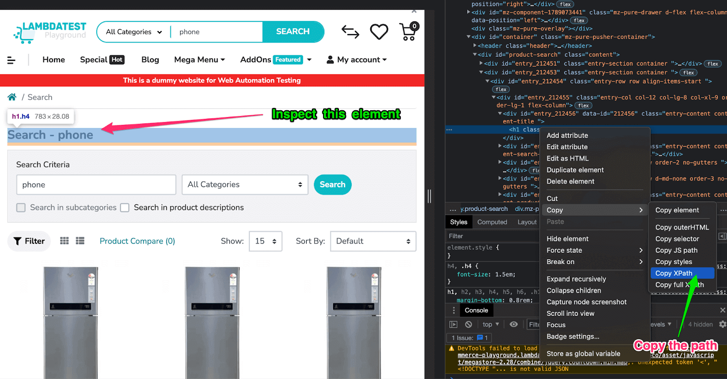This screenshot has width=727, height=379.
Task: Open the Filter button
Action: tap(29, 241)
